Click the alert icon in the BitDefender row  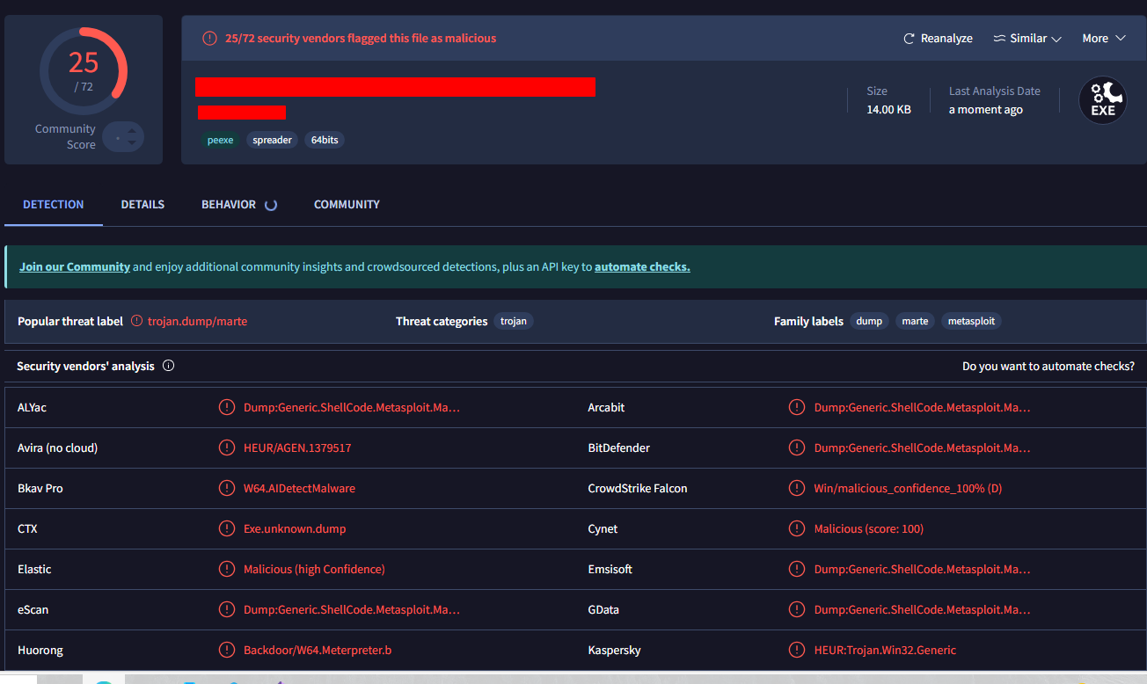[797, 448]
